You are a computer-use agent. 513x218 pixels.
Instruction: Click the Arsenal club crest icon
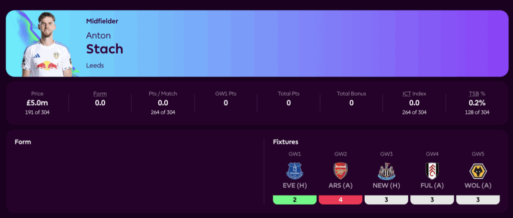tap(340, 170)
